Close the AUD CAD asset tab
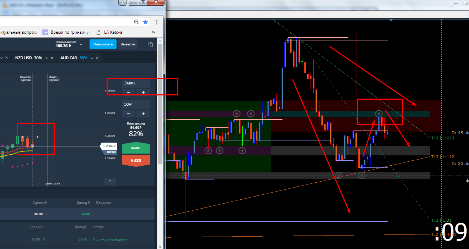This screenshot has height=249, width=469. [97, 58]
